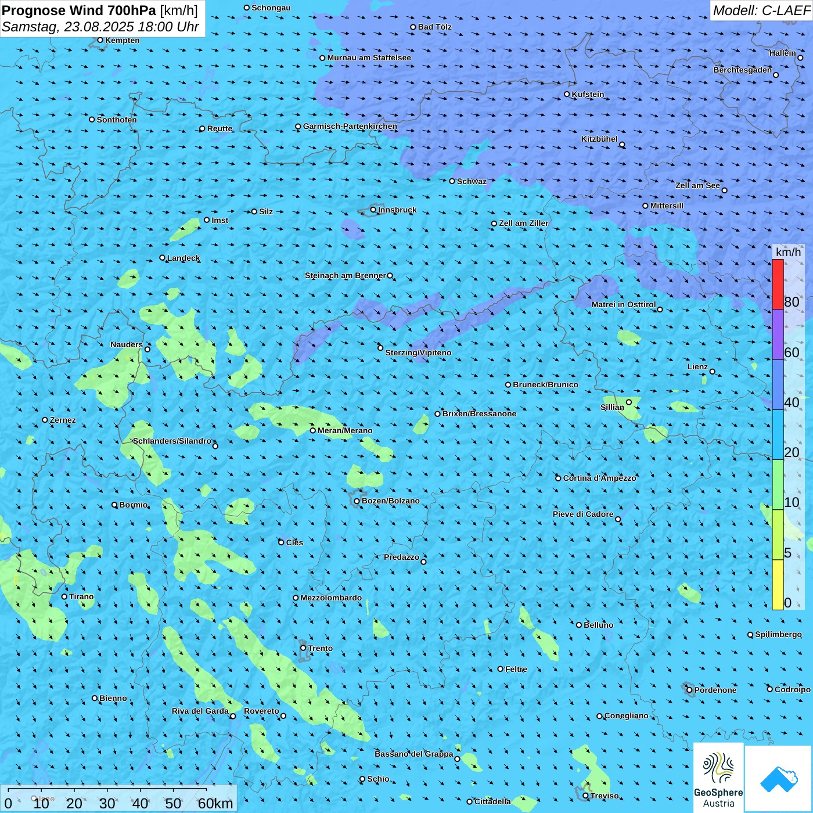Click the red 80 km/h legend color

tap(778, 284)
